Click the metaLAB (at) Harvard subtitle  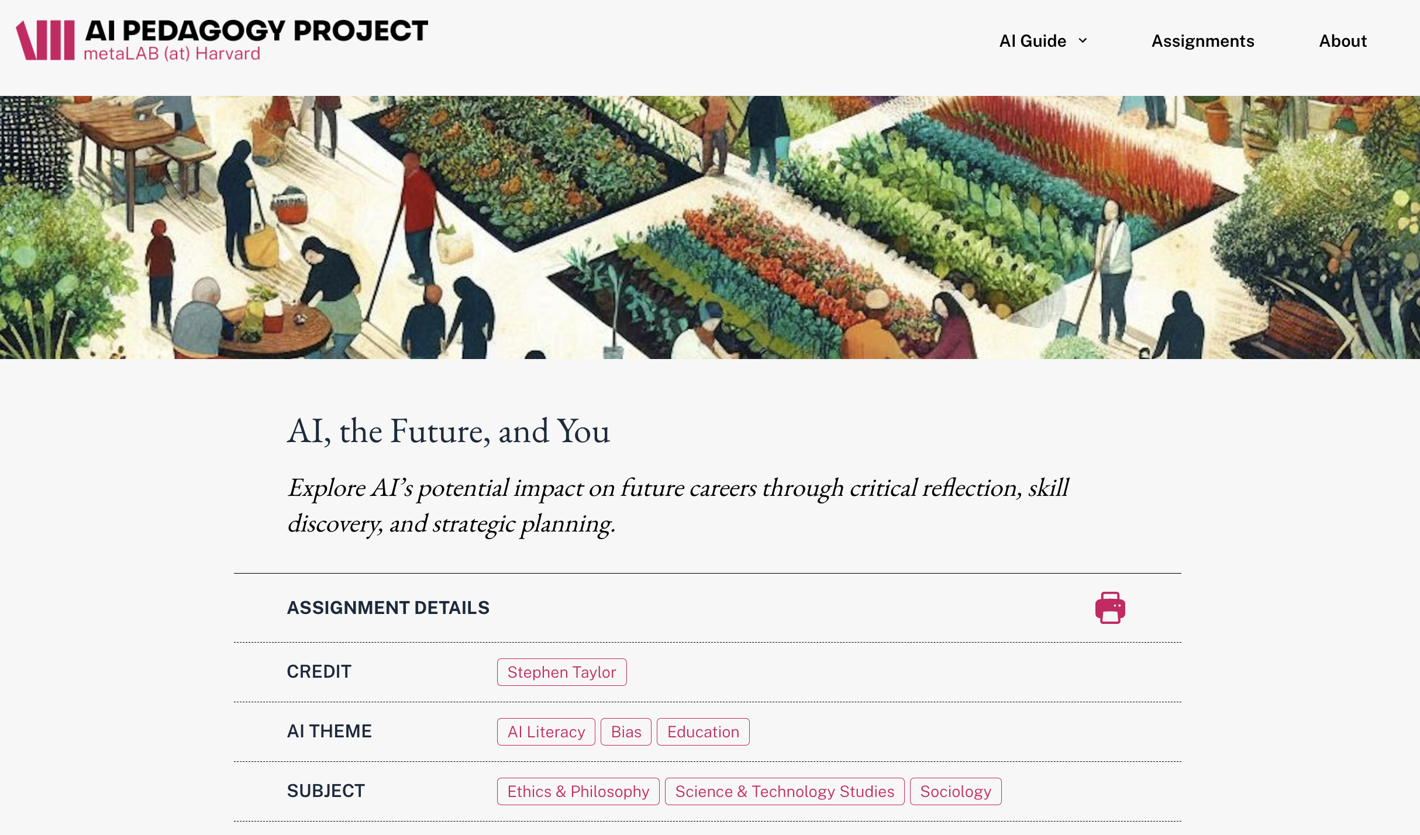(x=172, y=54)
